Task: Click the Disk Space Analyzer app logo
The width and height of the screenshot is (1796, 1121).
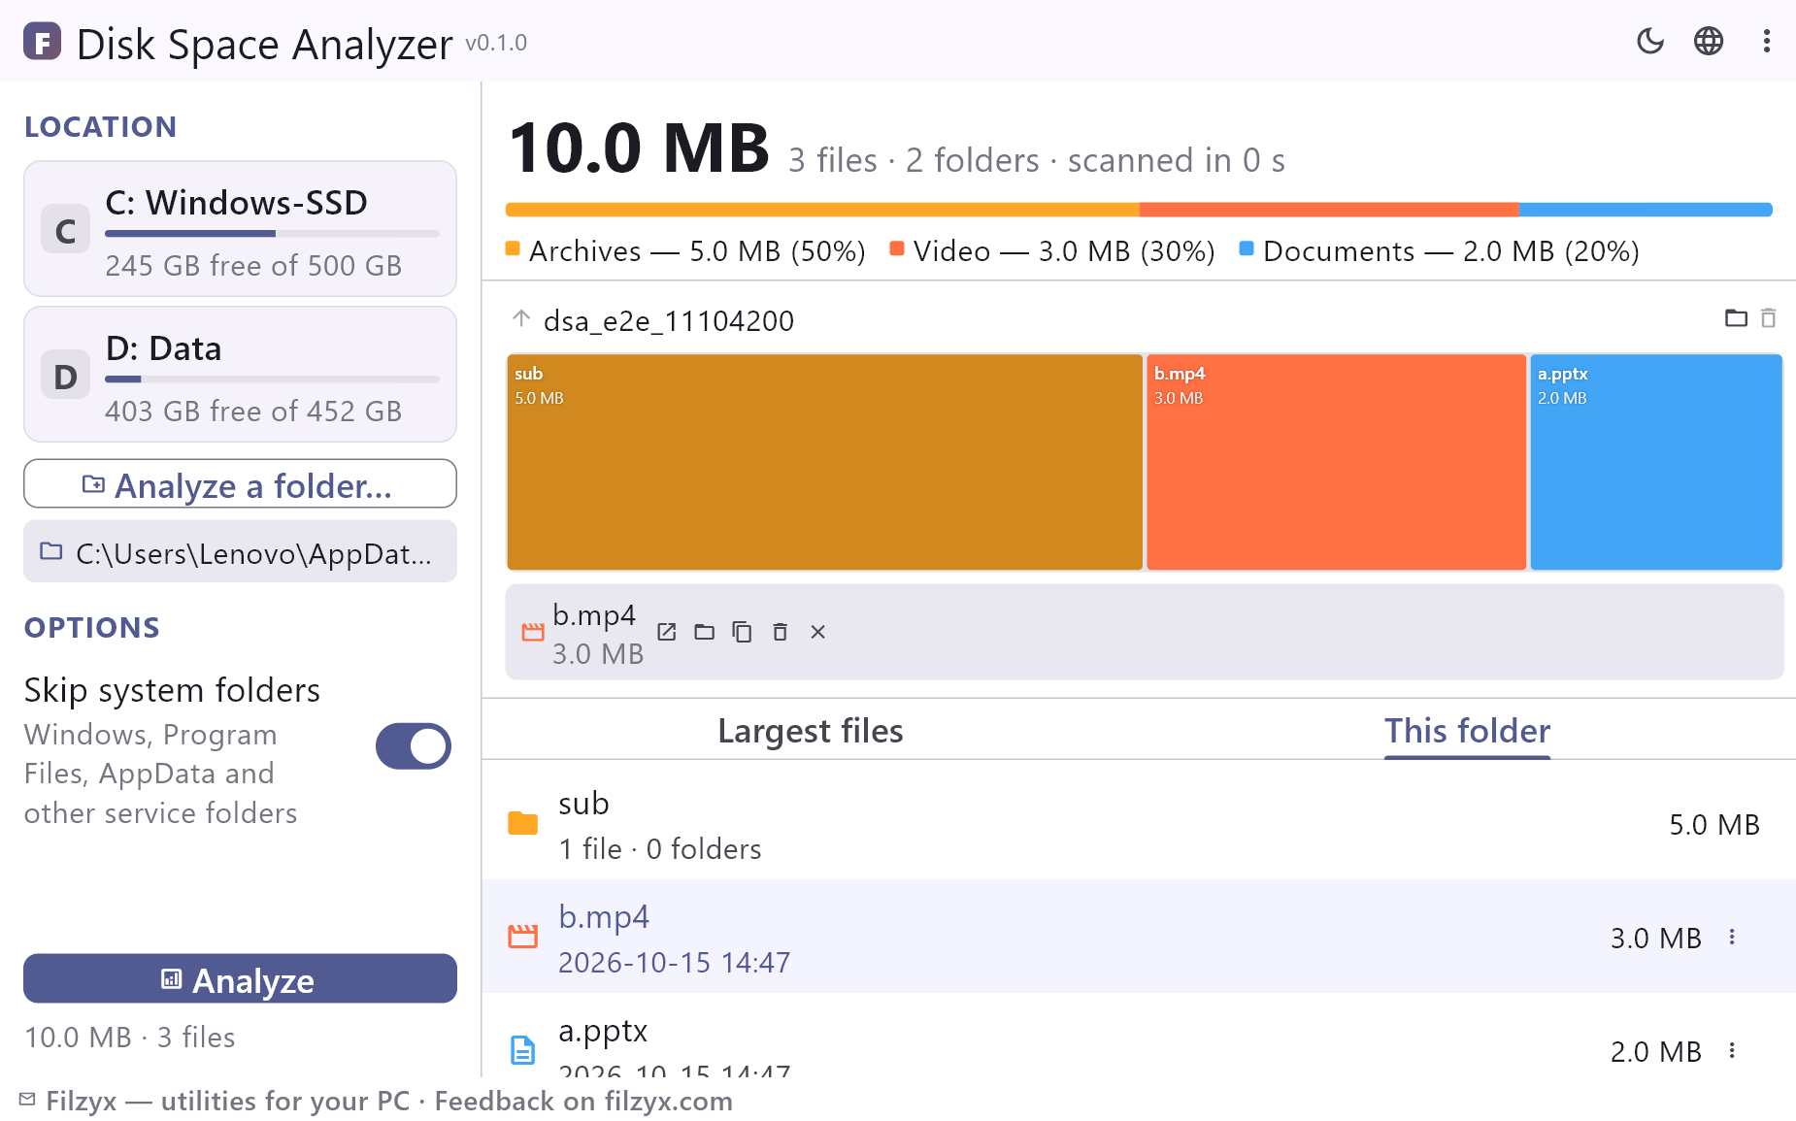Action: click(x=42, y=42)
